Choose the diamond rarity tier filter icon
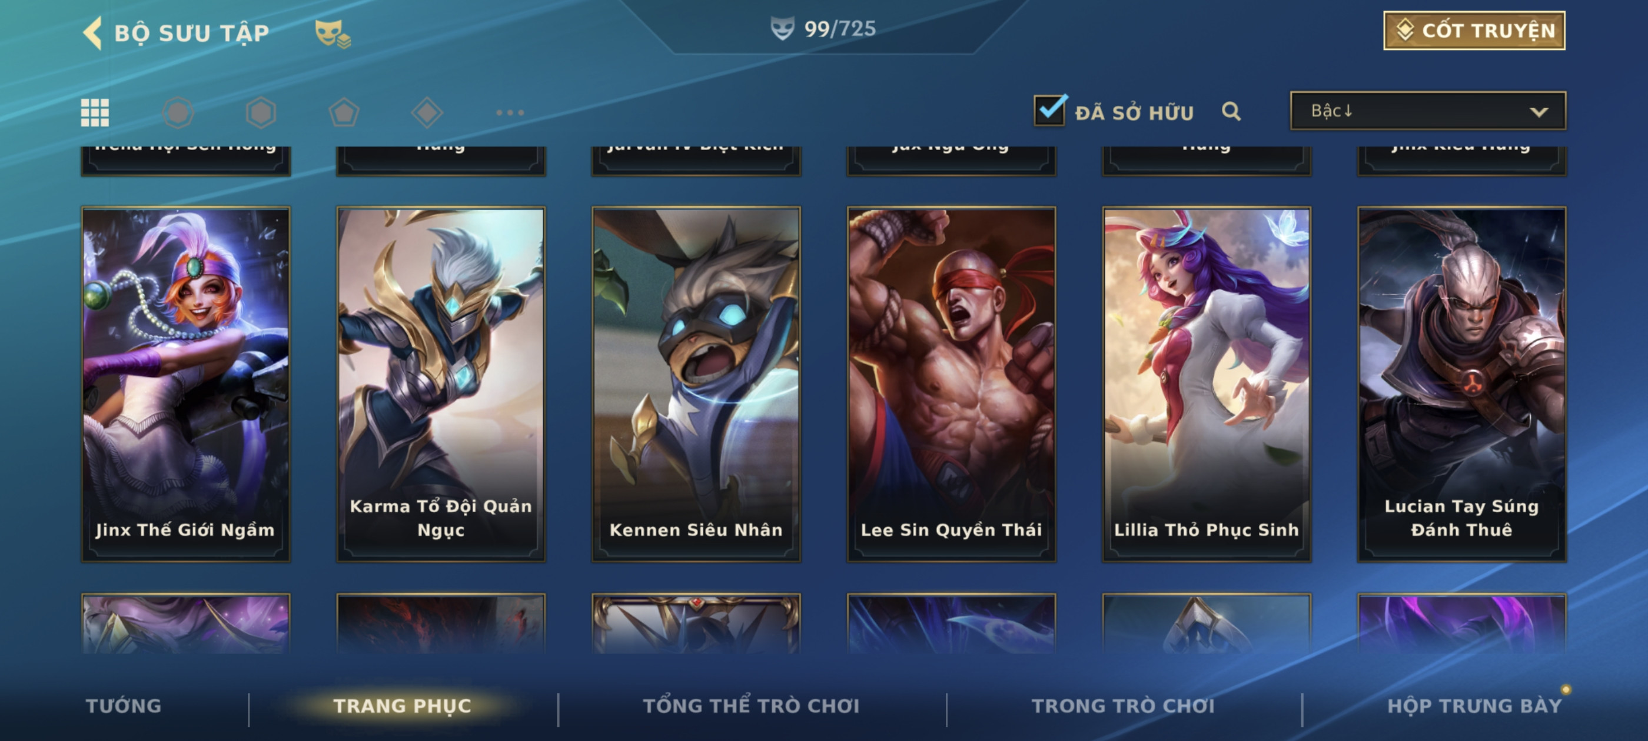 427,112
